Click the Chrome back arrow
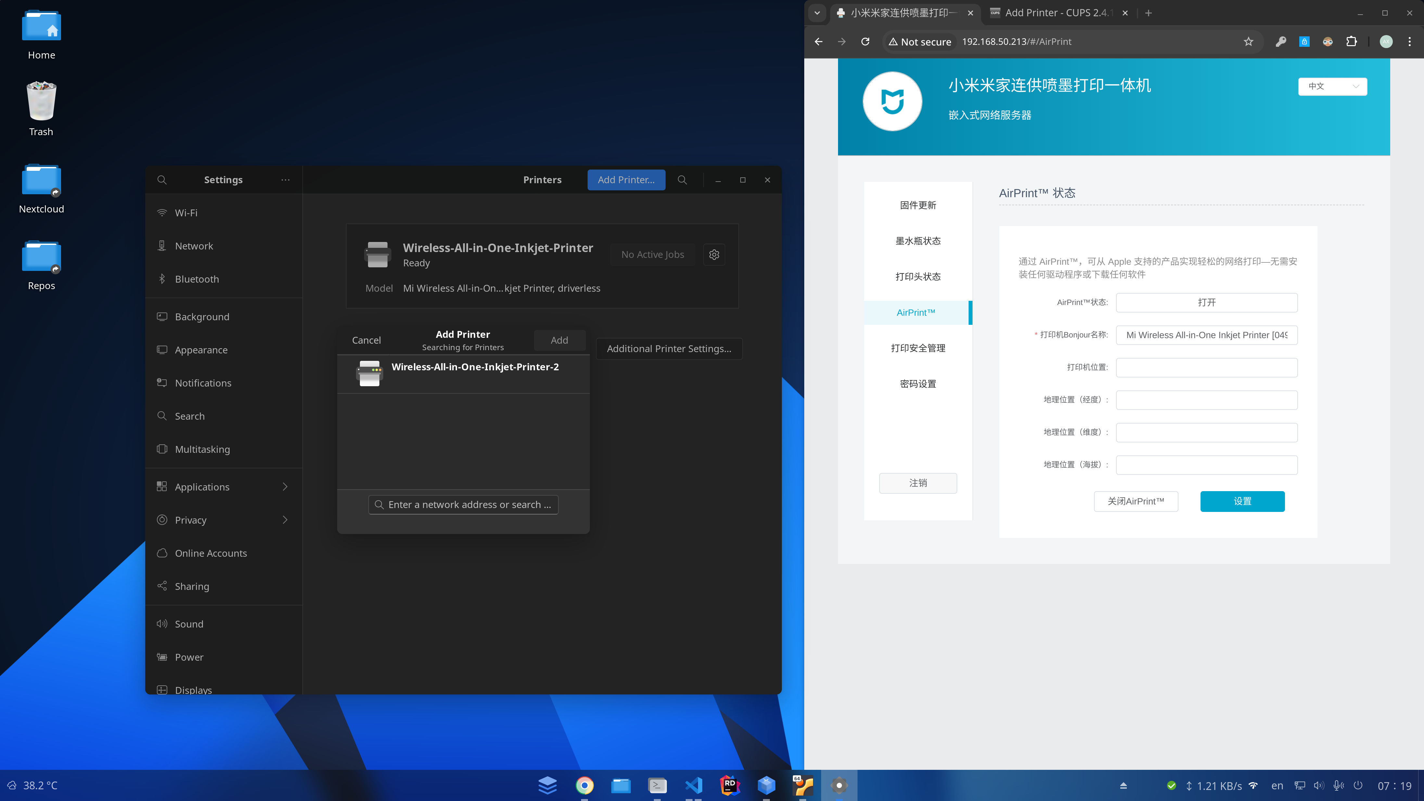Image resolution: width=1424 pixels, height=801 pixels. click(x=818, y=42)
